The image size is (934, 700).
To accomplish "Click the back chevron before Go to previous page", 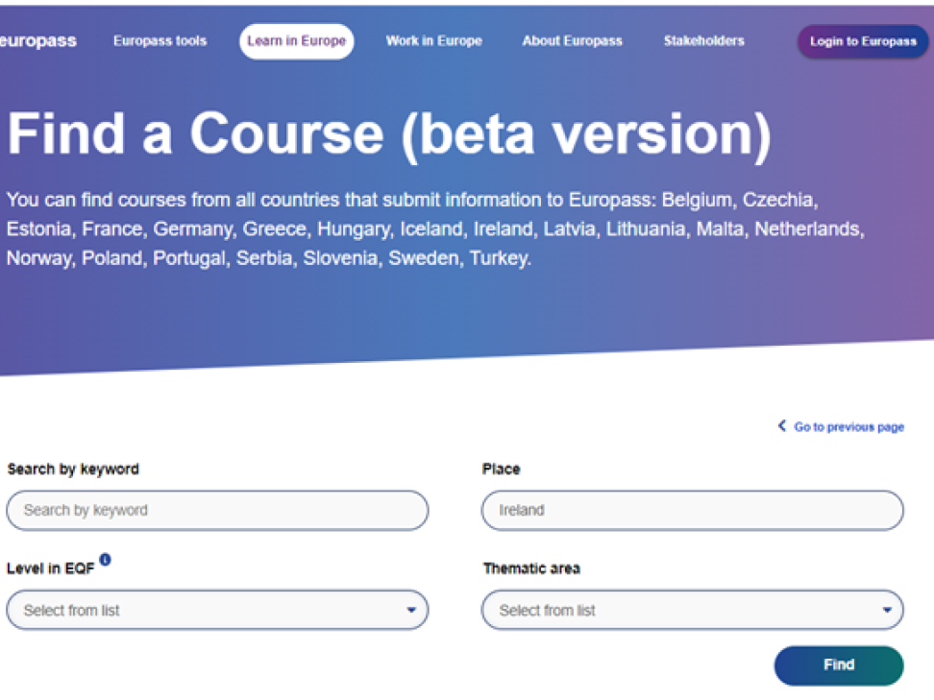I will pos(782,425).
